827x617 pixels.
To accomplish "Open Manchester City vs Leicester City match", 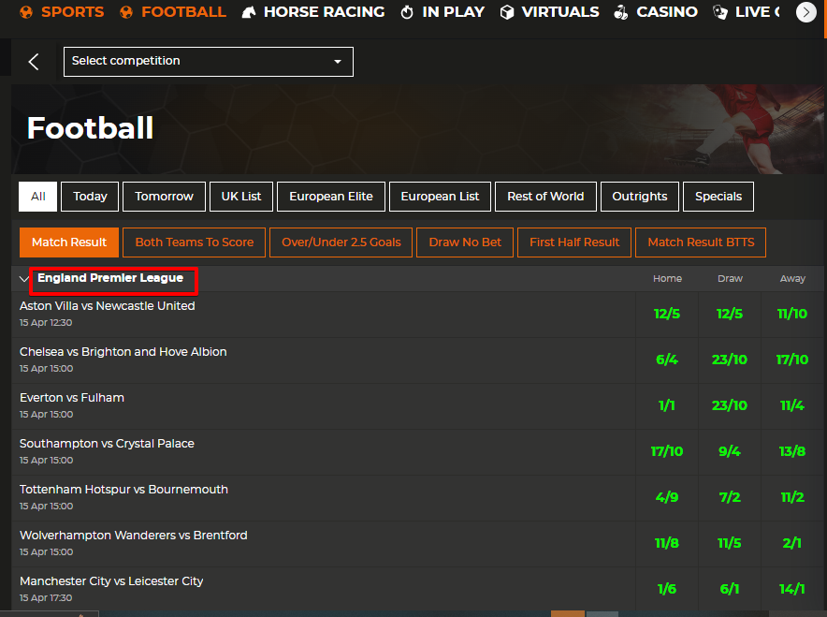I will (111, 581).
